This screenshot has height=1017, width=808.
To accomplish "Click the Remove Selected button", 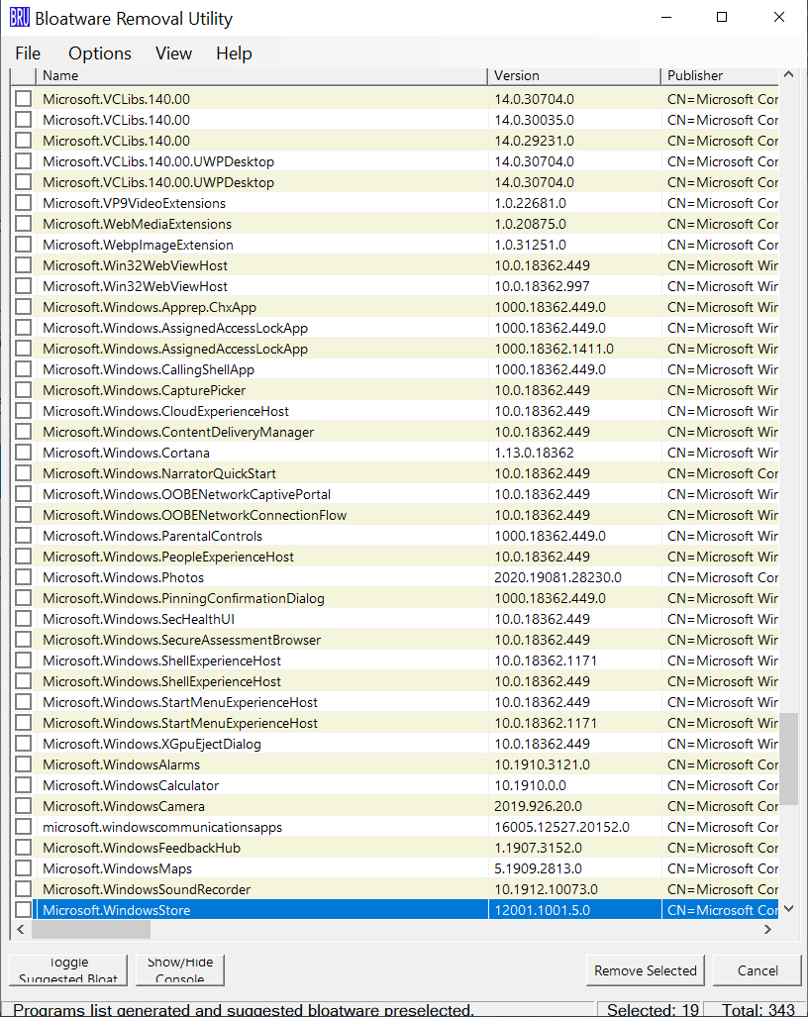I will 646,970.
